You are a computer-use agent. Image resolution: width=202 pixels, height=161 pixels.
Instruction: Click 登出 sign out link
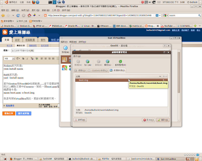pos(198,30)
